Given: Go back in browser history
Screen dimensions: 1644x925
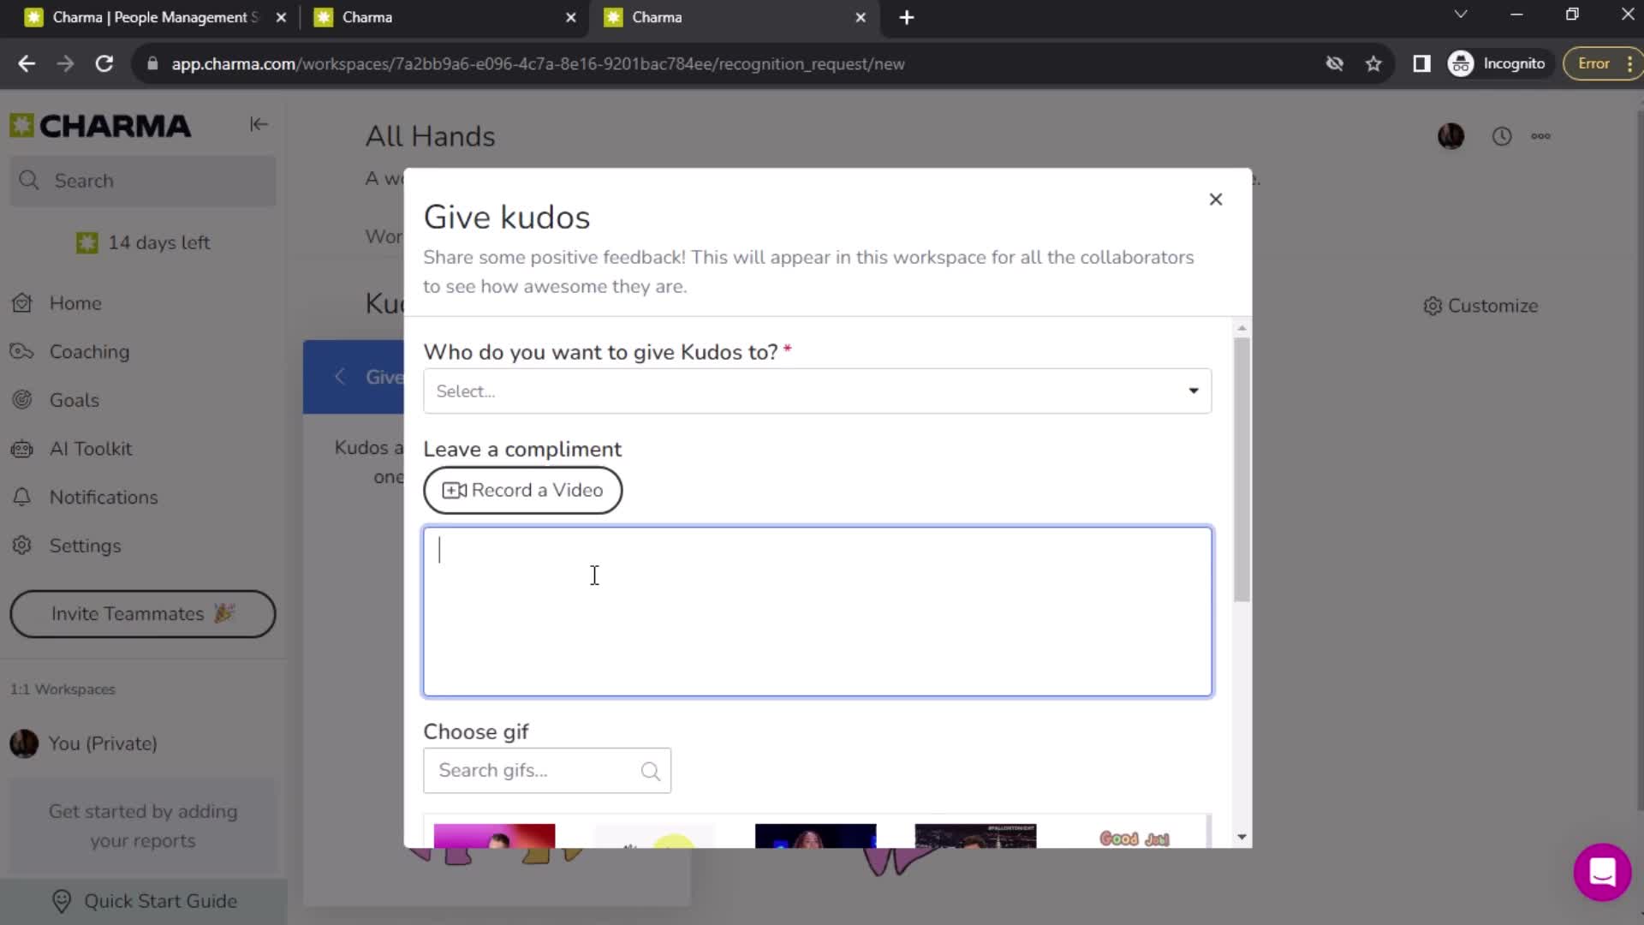Looking at the screenshot, I should pos(27,63).
